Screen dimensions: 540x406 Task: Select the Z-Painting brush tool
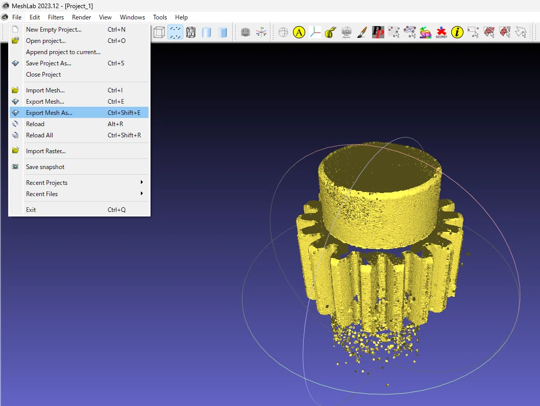(x=362, y=32)
